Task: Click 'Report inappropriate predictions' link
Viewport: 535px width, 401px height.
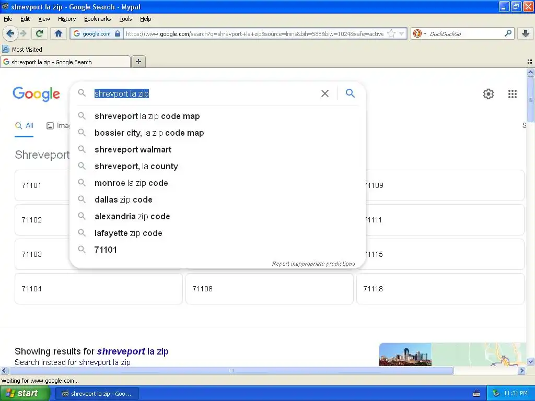Action: [x=313, y=264]
